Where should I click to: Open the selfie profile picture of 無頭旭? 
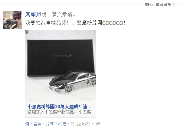click(12, 20)
